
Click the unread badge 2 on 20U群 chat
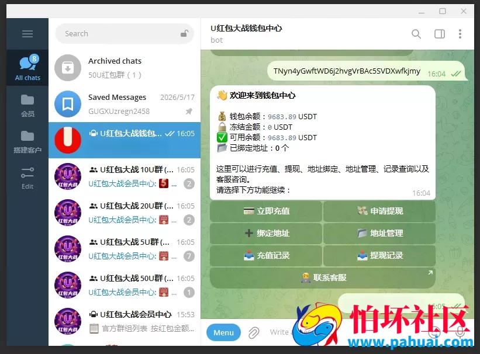(x=189, y=220)
